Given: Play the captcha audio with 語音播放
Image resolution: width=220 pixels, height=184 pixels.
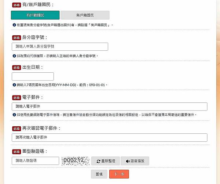Looking at the screenshot, I should (x=135, y=161).
